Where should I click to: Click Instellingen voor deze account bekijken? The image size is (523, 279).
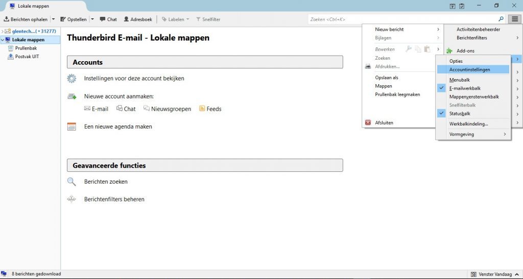134,79
